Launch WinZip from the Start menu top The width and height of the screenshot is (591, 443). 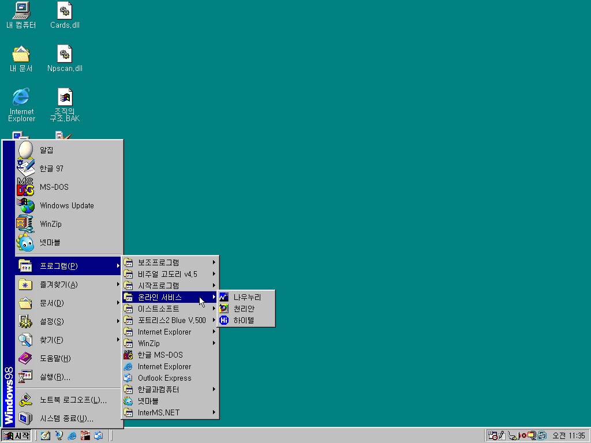[69, 224]
